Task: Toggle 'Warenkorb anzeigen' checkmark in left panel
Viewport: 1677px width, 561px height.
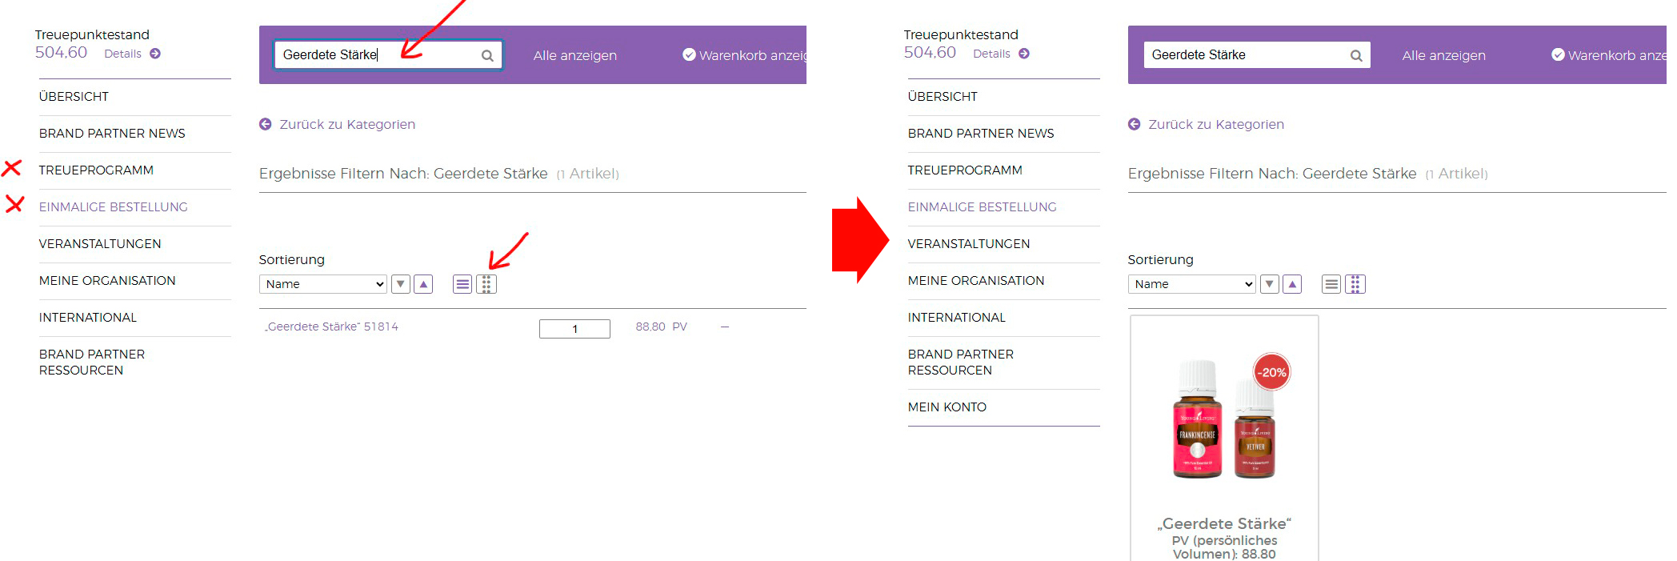Action: click(688, 54)
